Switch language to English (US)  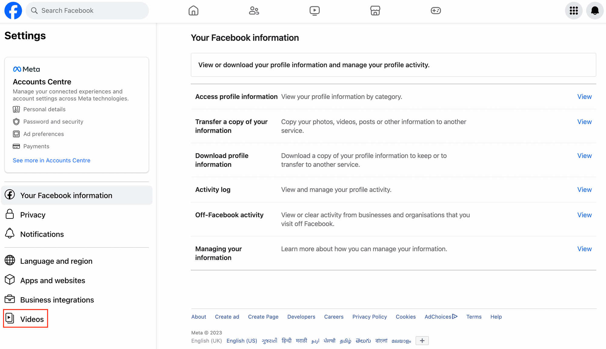click(241, 341)
